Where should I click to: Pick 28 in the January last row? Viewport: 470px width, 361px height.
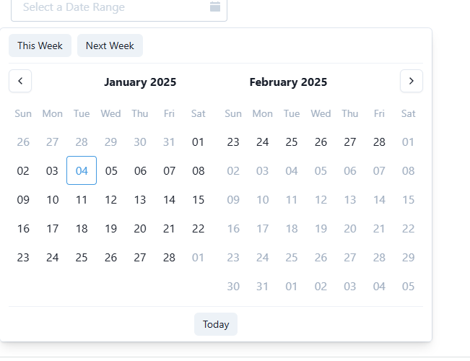click(x=169, y=258)
